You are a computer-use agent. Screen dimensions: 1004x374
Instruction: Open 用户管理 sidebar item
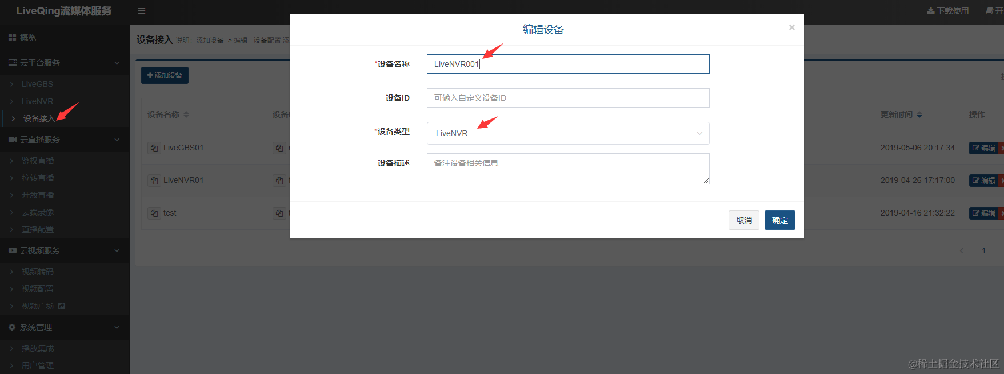coord(38,365)
